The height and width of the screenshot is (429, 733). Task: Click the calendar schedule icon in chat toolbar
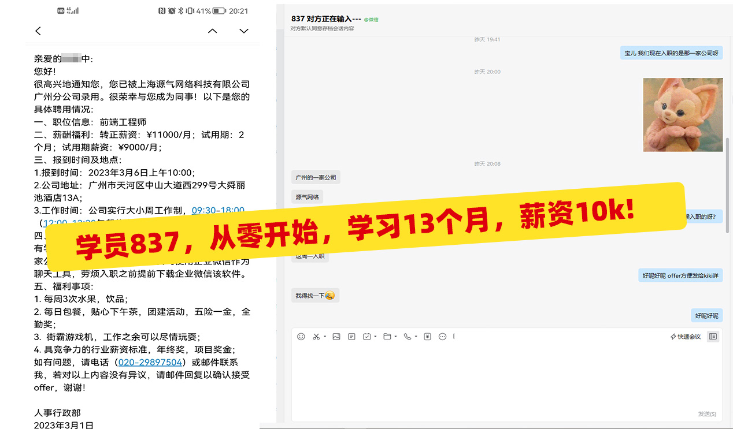click(x=366, y=337)
